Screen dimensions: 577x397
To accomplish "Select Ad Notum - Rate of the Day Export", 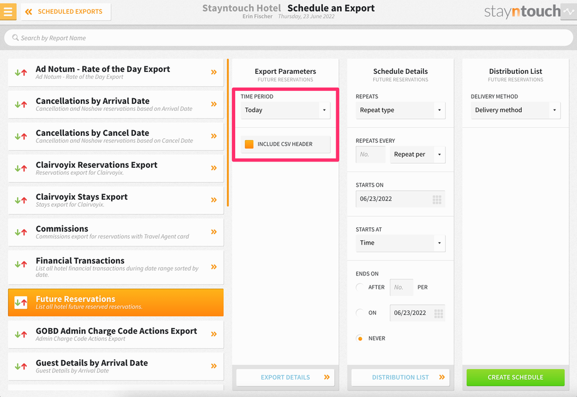I will click(x=115, y=73).
